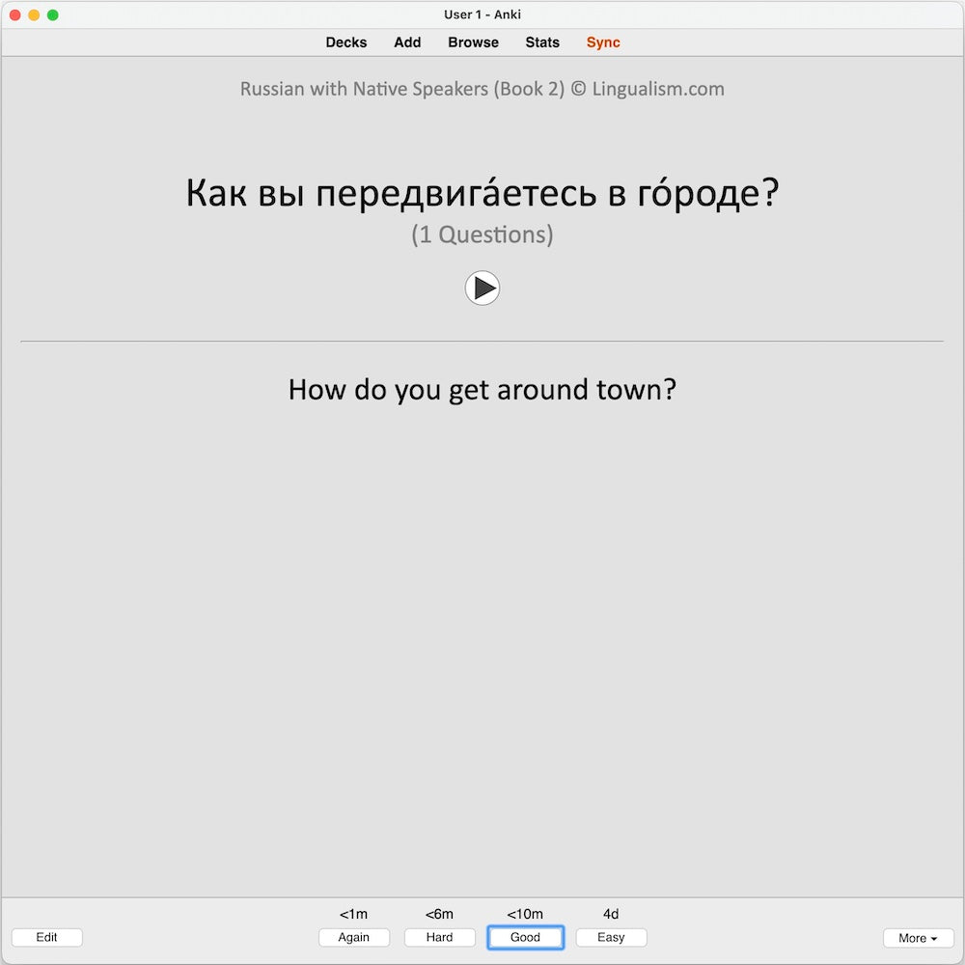The image size is (965, 965).
Task: Rate the card as Easy
Action: tap(611, 937)
